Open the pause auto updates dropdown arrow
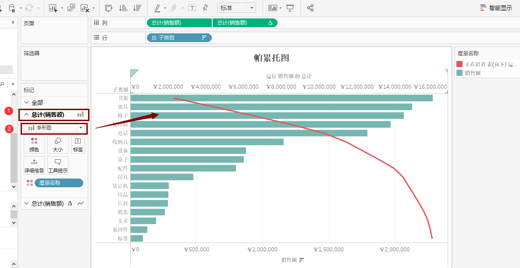520x268 pixels. coord(21,8)
